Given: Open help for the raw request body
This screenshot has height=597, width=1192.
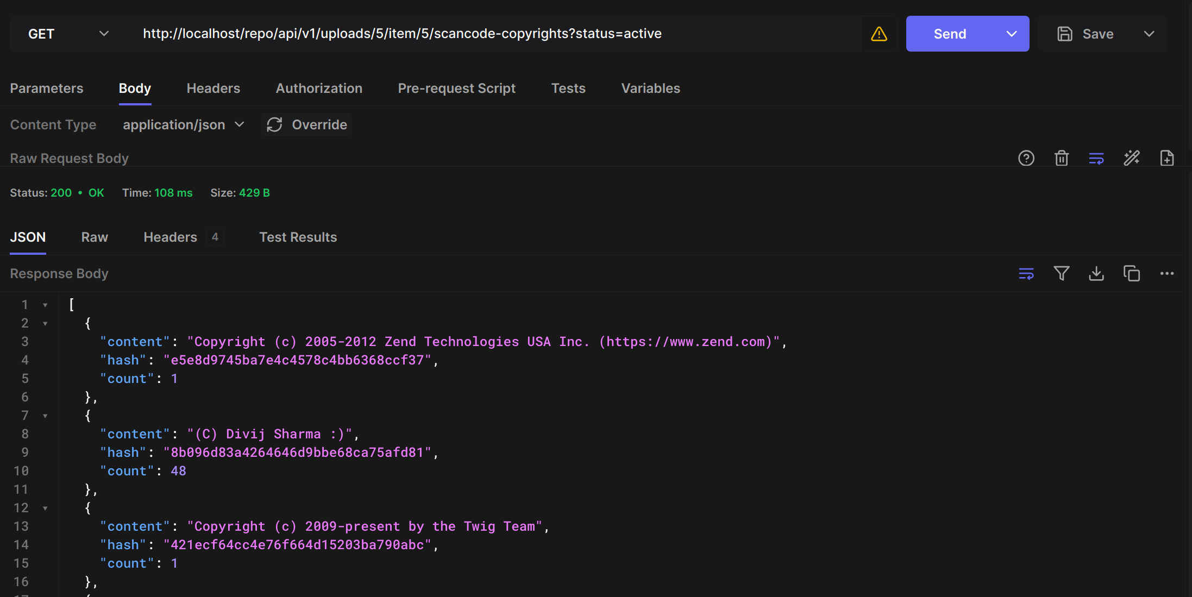Looking at the screenshot, I should (1026, 158).
